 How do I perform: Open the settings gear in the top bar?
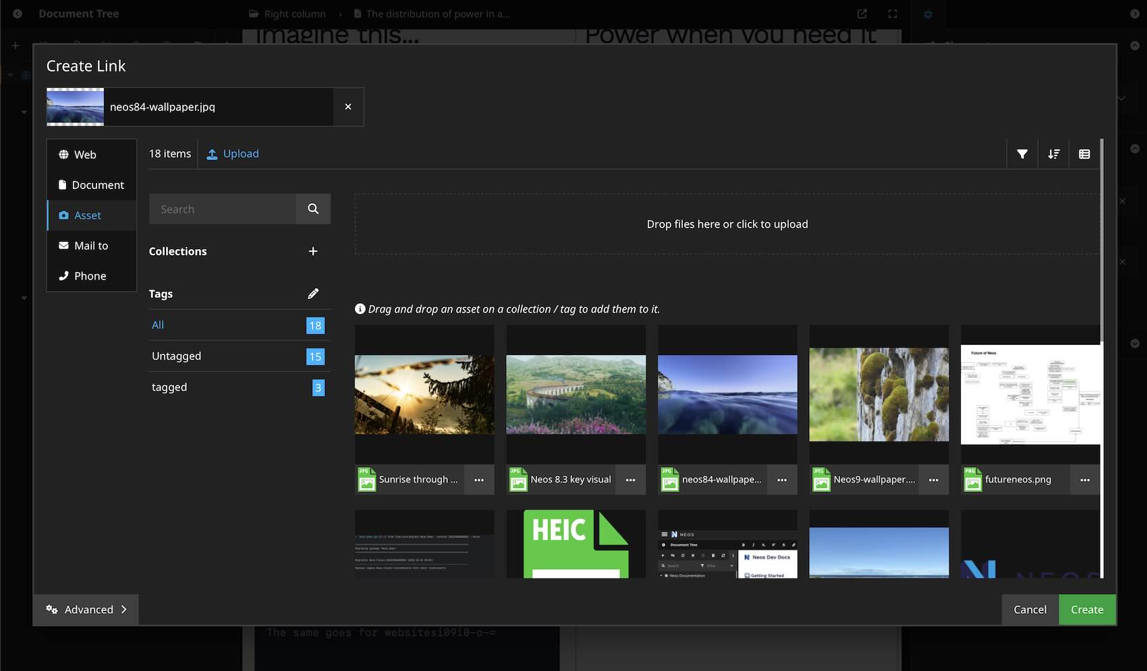[x=928, y=14]
